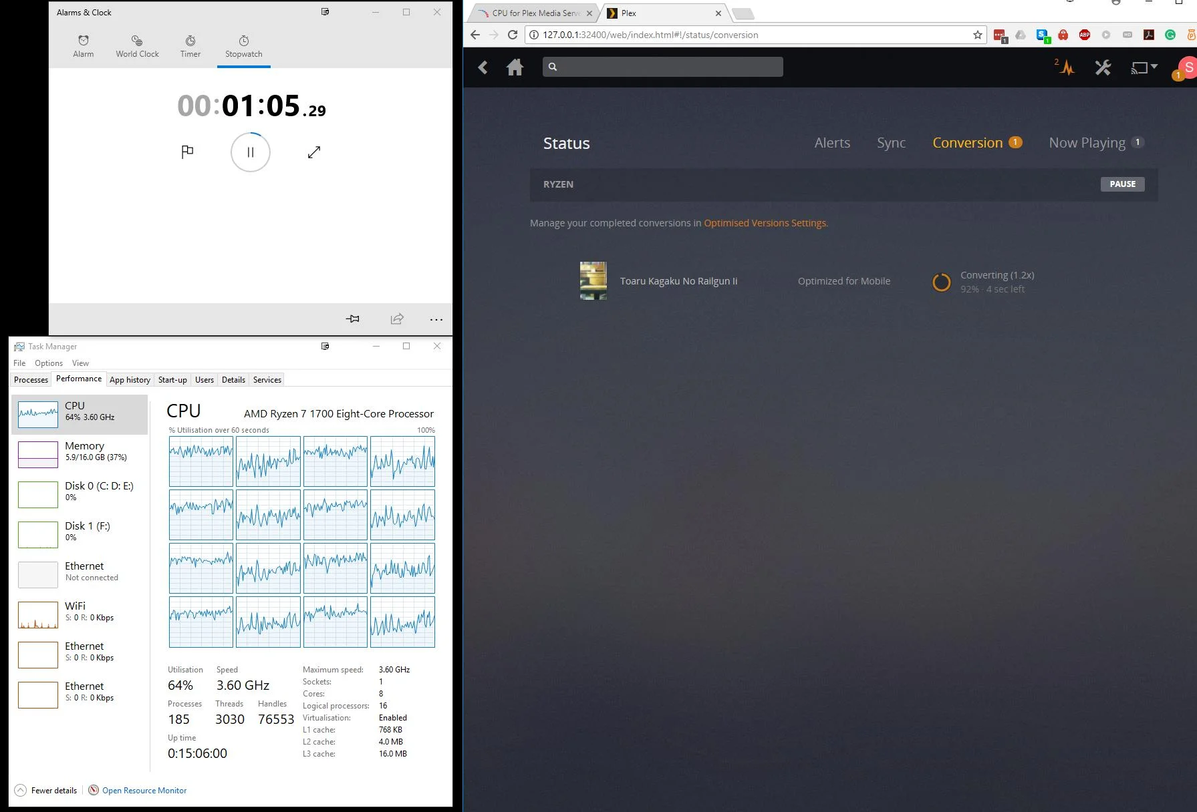
Task: Click the Toaru Kagaku No Railgun thumbnail
Action: pyautogui.click(x=593, y=281)
